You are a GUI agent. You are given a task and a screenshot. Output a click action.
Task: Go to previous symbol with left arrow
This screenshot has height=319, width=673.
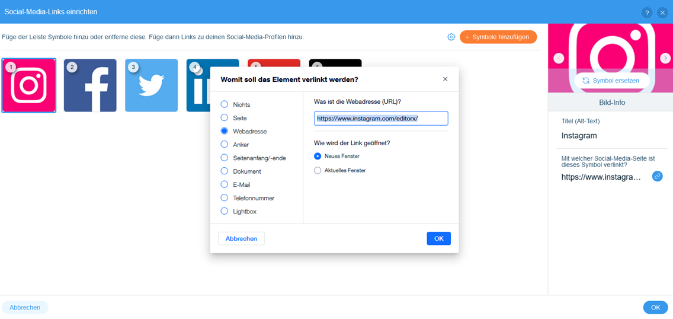(559, 58)
